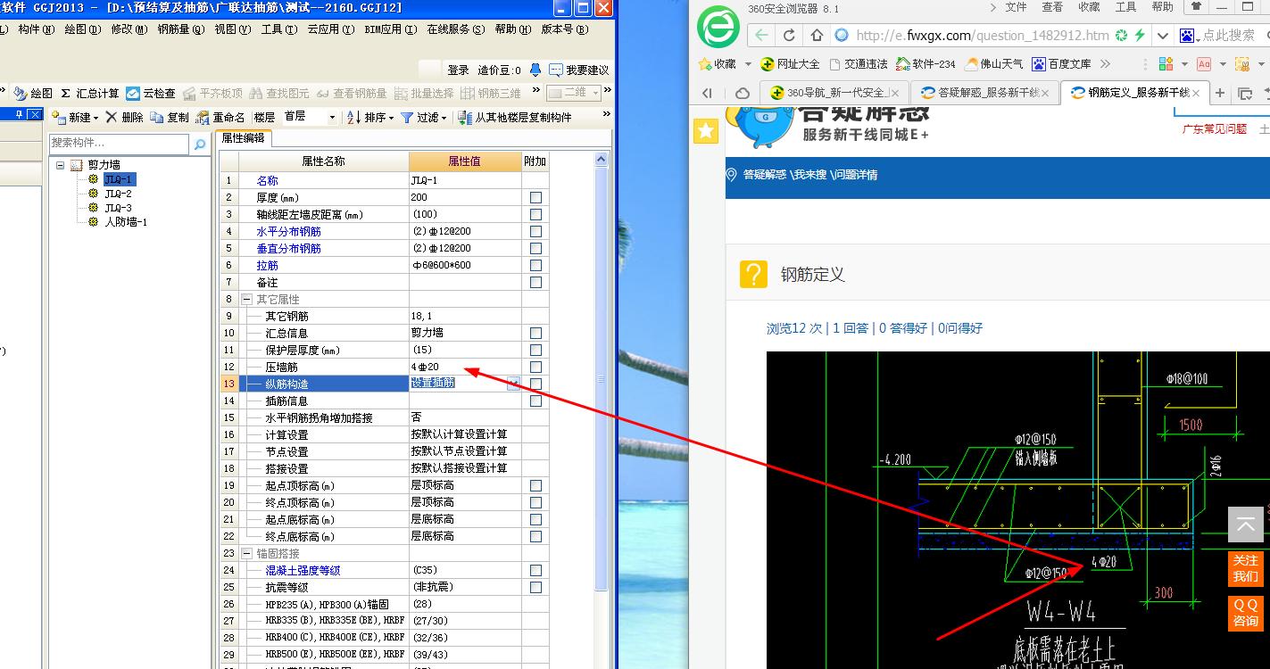This screenshot has height=669, width=1270.
Task: Open the new tab plus button
Action: (x=1219, y=93)
